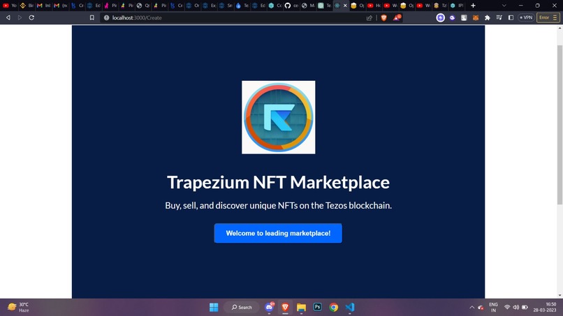Toggle the browser sidebar panel
This screenshot has height=316, width=563.
511,17
